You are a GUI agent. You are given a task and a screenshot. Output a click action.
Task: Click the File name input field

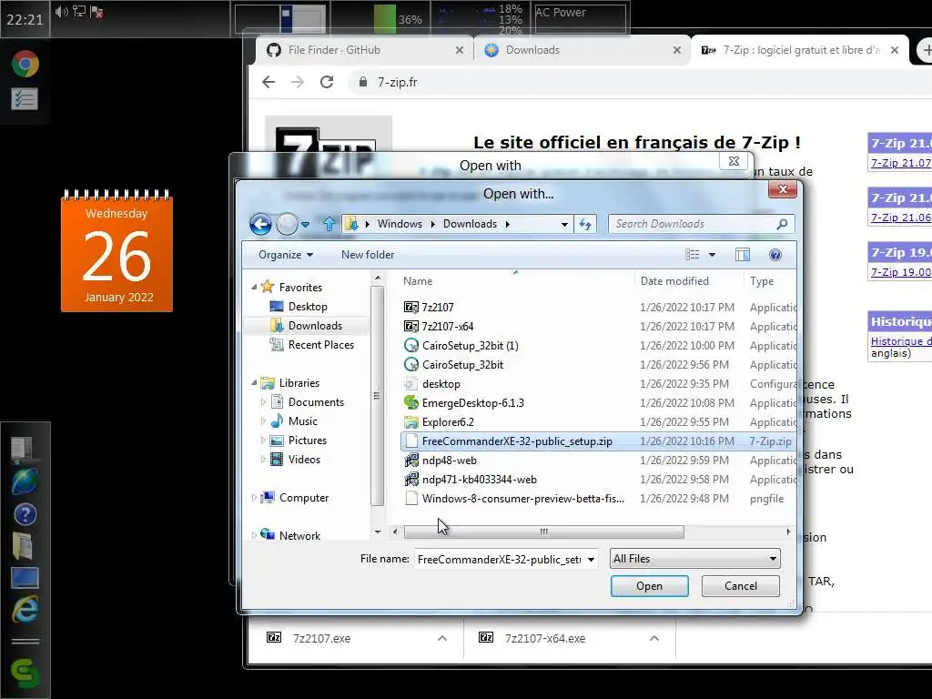(500, 560)
